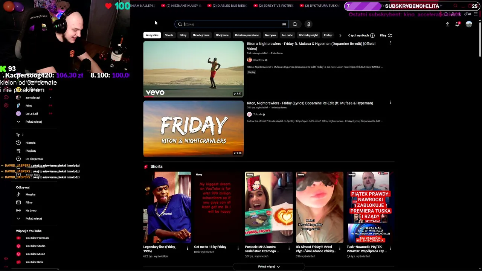Switch to browser tab ZGRZYT VS PIOTREK
482x271 pixels.
273,6
